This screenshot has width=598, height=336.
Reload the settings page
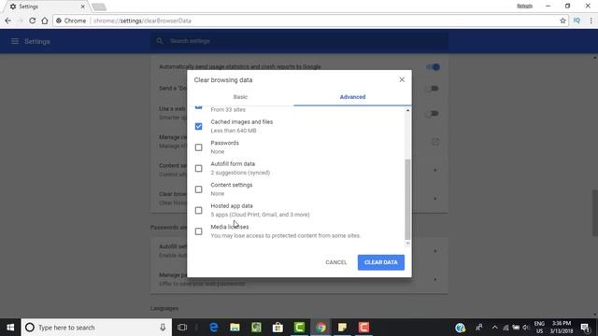(x=33, y=21)
